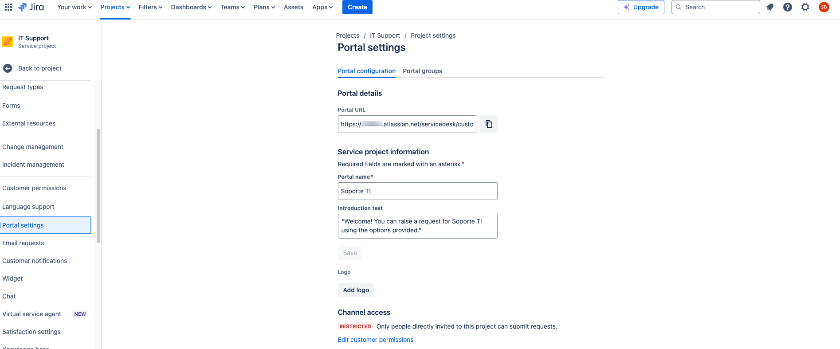The height and width of the screenshot is (349, 840).
Task: Open the app switcher grid icon
Action: click(8, 7)
